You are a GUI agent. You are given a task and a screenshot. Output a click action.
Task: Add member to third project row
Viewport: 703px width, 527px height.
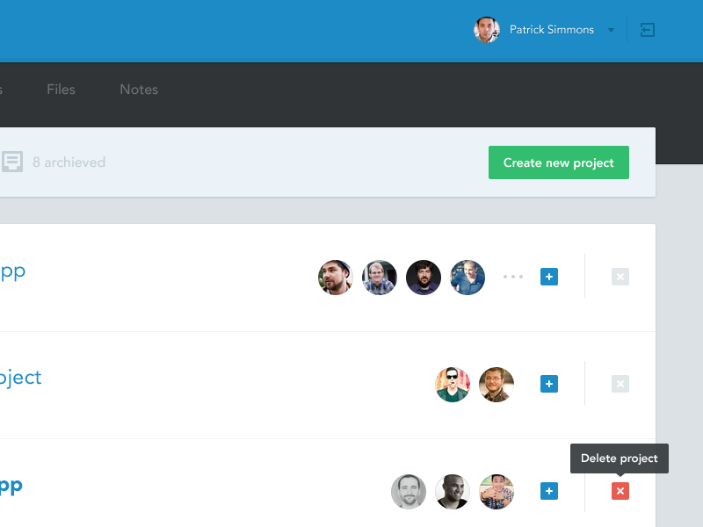coord(548,491)
